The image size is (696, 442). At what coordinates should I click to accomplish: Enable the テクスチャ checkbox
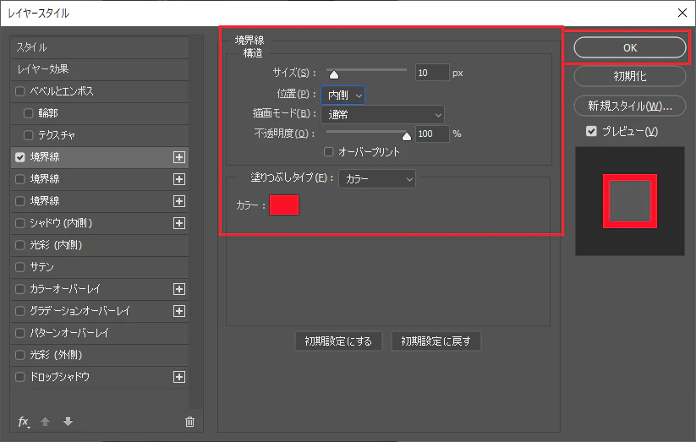[x=29, y=135]
